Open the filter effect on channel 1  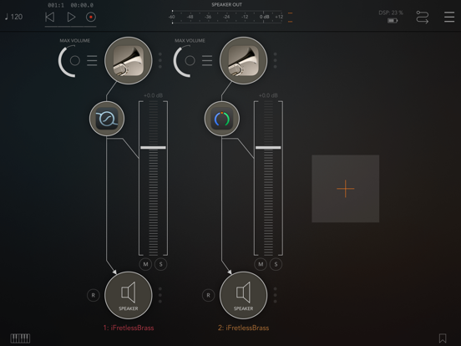point(107,119)
